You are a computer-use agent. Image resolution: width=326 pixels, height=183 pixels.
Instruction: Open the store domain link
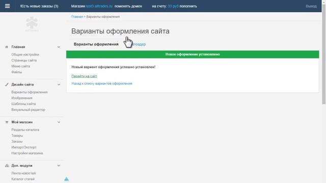pyautogui.click(x=99, y=6)
